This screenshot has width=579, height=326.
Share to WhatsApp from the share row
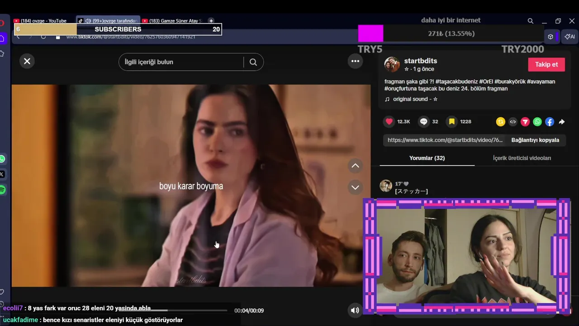537,121
